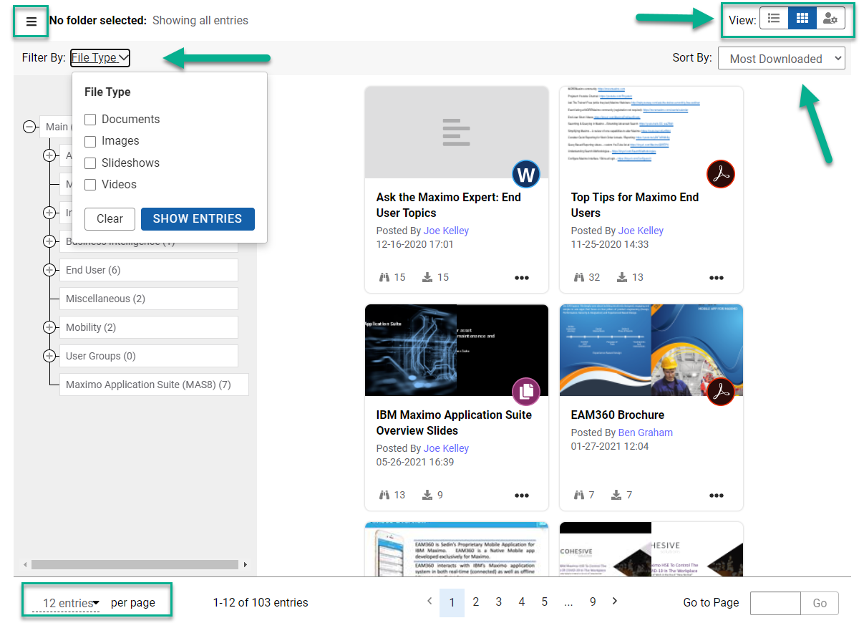Viewport: 864px width, 623px height.
Task: Click current page 1 button
Action: point(452,603)
